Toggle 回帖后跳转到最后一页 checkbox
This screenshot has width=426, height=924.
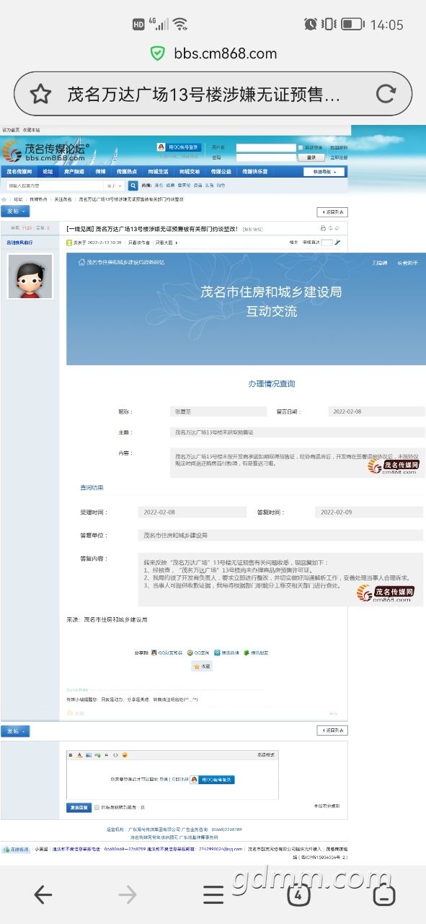tap(97, 807)
